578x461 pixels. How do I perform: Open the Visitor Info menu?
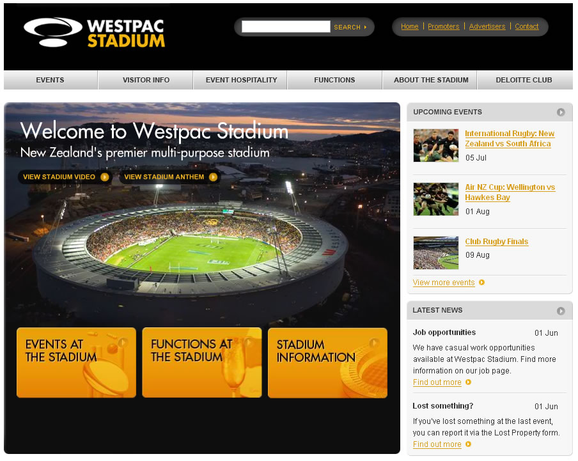[146, 80]
